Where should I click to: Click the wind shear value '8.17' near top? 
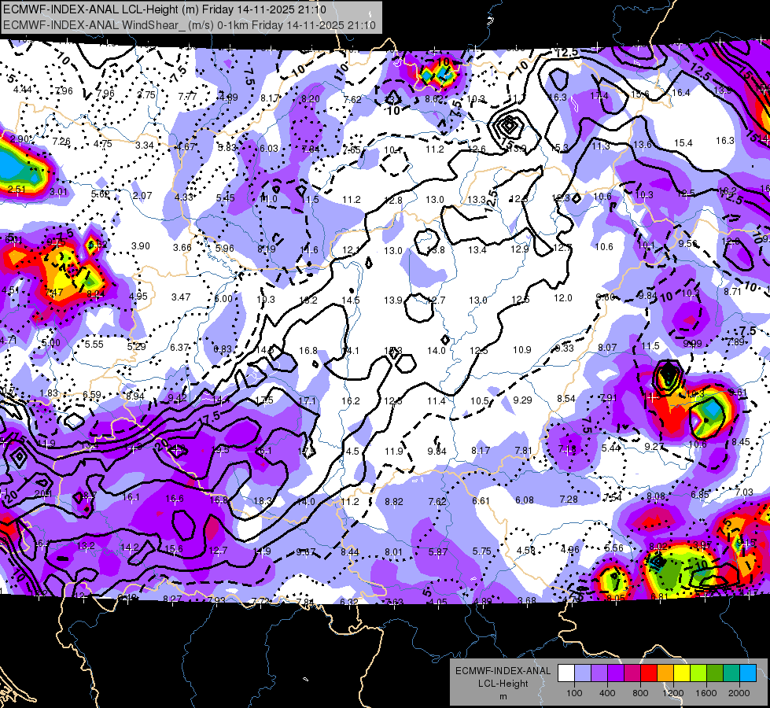click(x=270, y=98)
